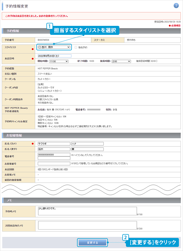The height and width of the screenshot is (251, 183).
Task: Click the first 電話番号 input field
Action: 54,155
